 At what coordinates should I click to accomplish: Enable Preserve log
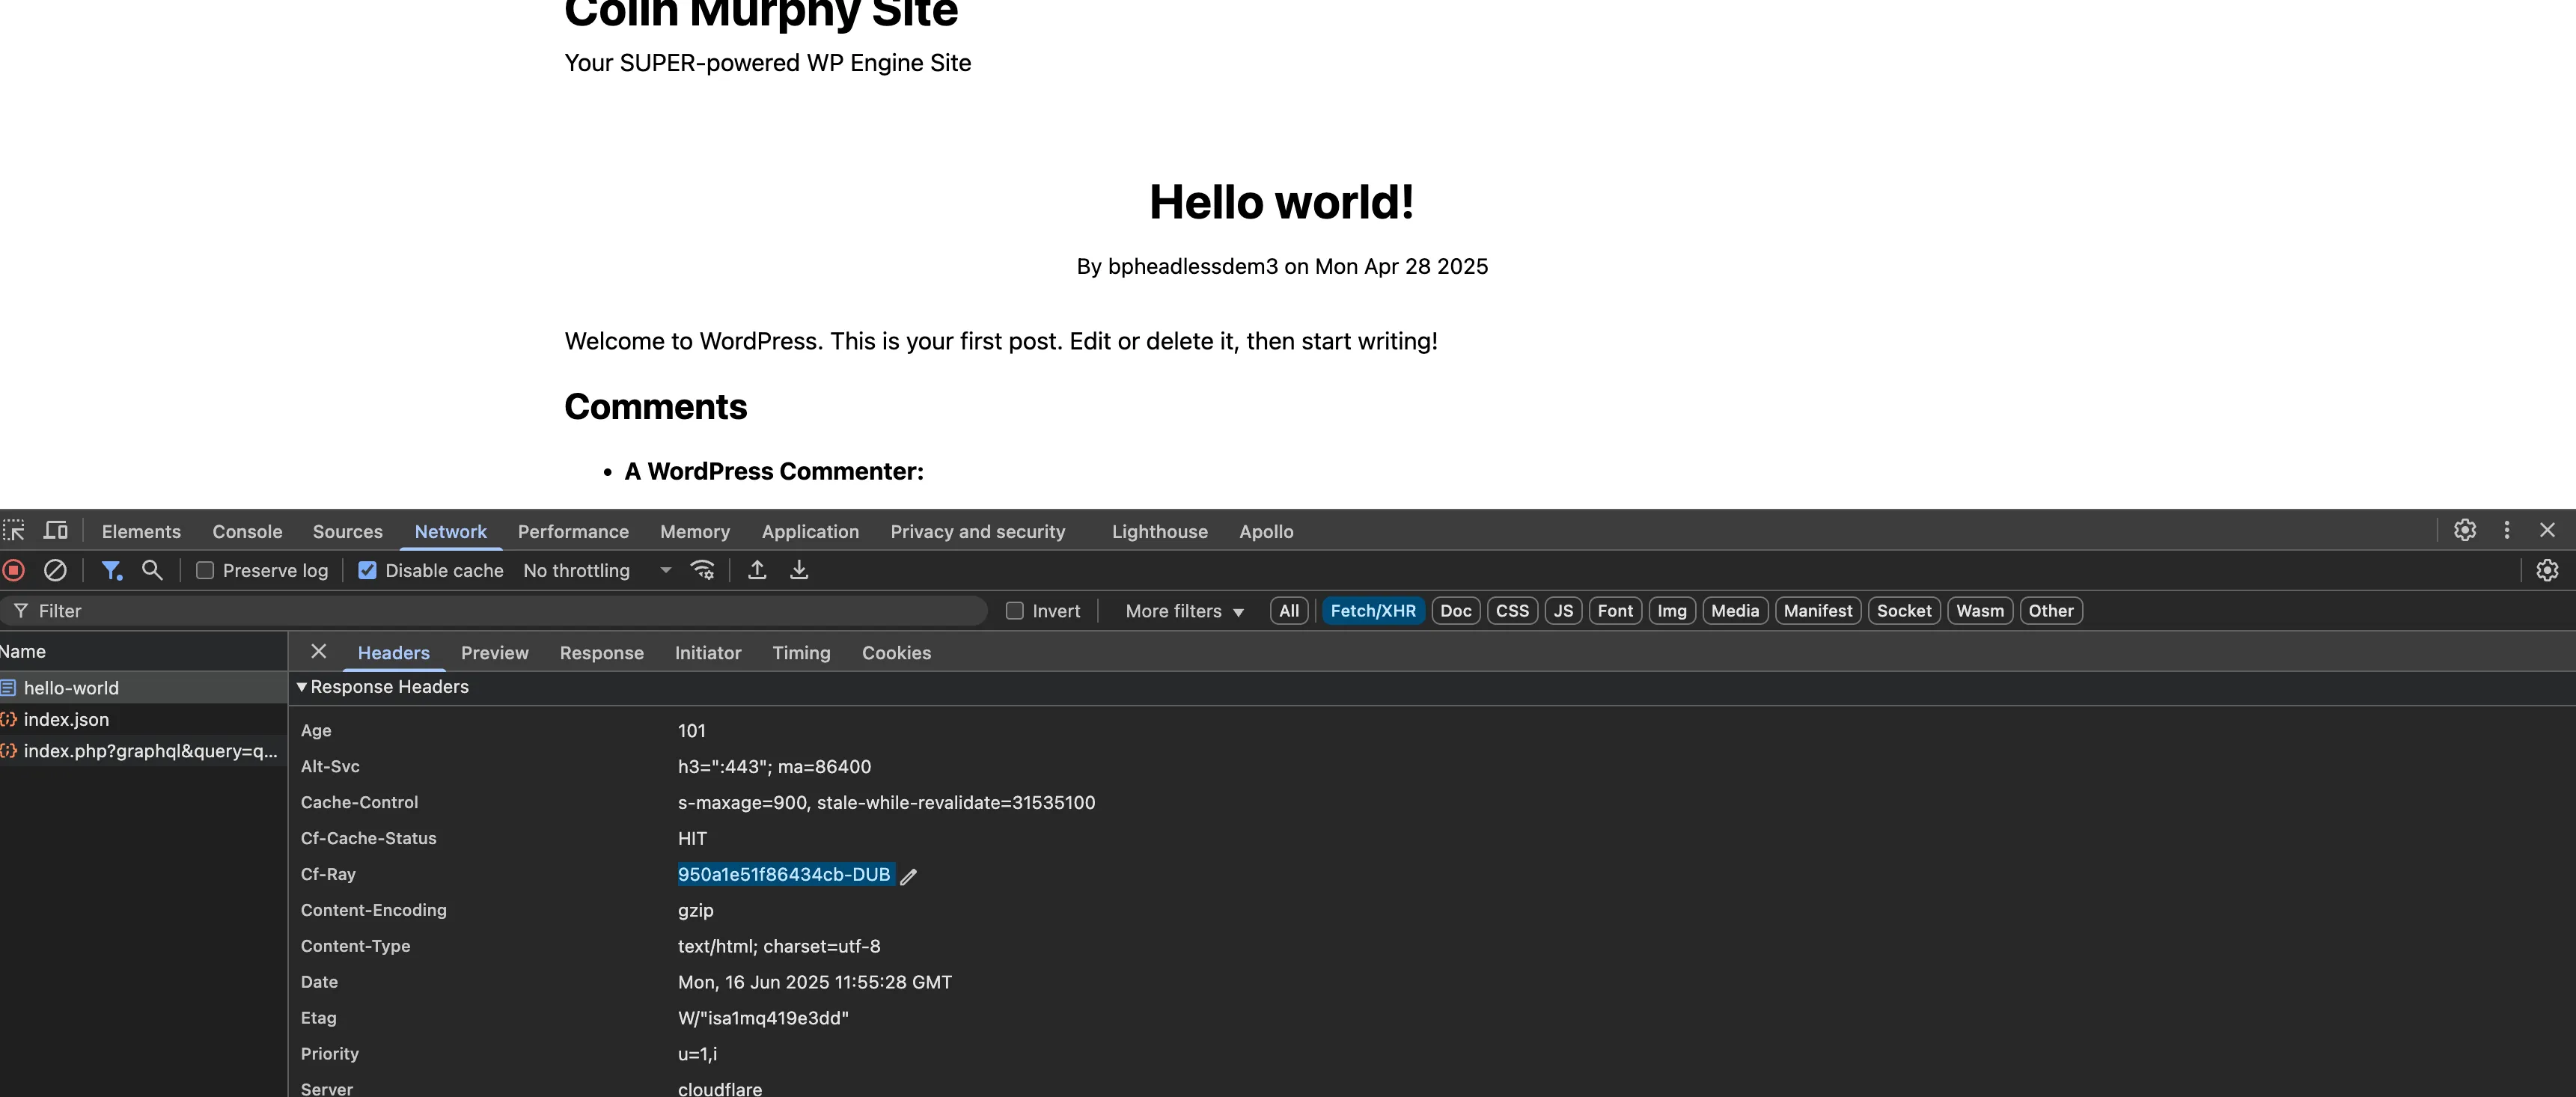tap(205, 569)
